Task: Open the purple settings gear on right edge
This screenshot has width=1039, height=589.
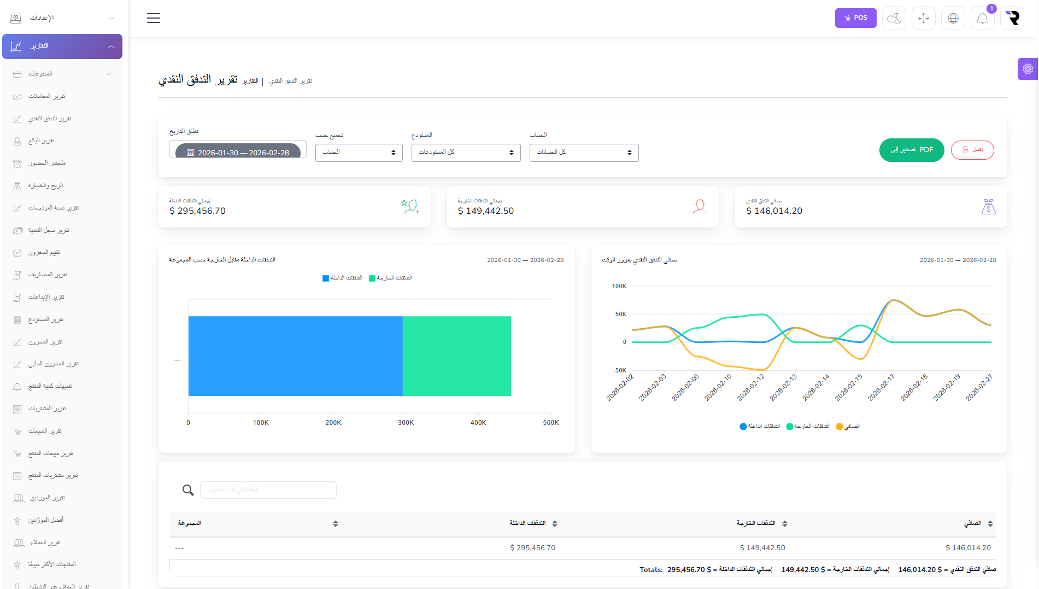Action: (1028, 69)
